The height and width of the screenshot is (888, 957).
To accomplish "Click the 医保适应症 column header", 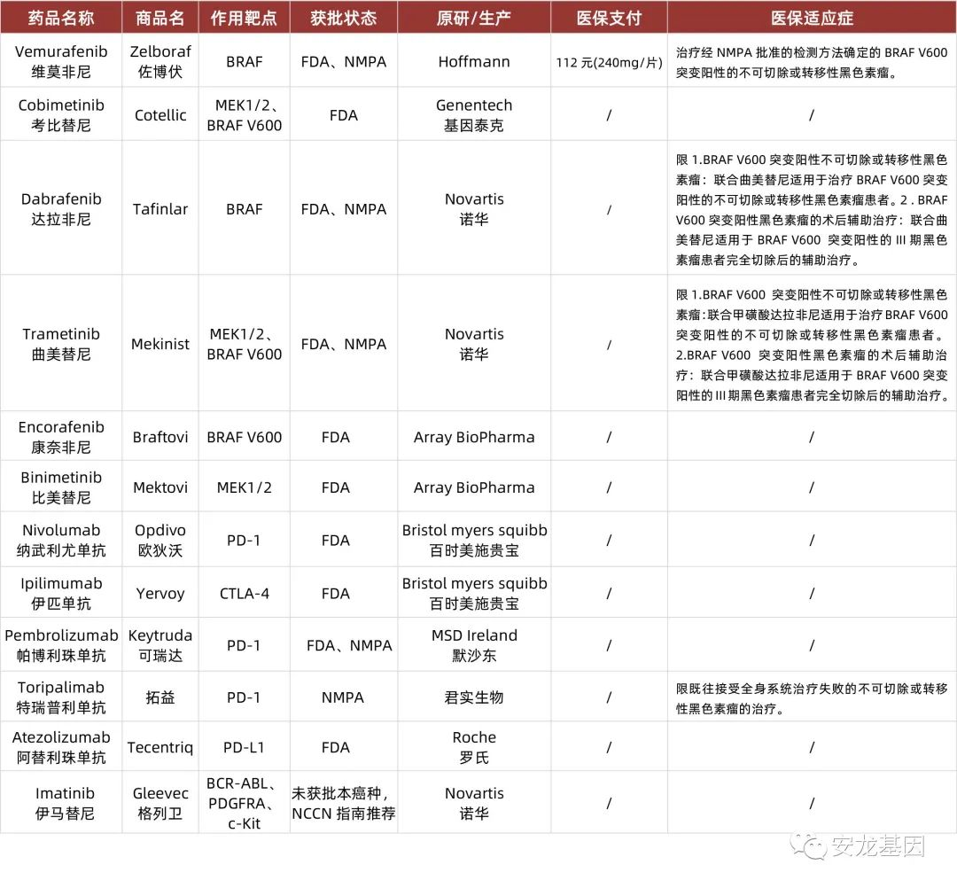I will click(812, 18).
